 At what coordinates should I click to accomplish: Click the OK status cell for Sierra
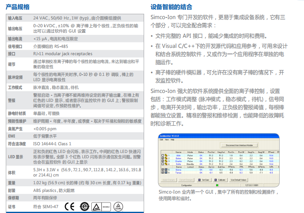click(201, 170)
